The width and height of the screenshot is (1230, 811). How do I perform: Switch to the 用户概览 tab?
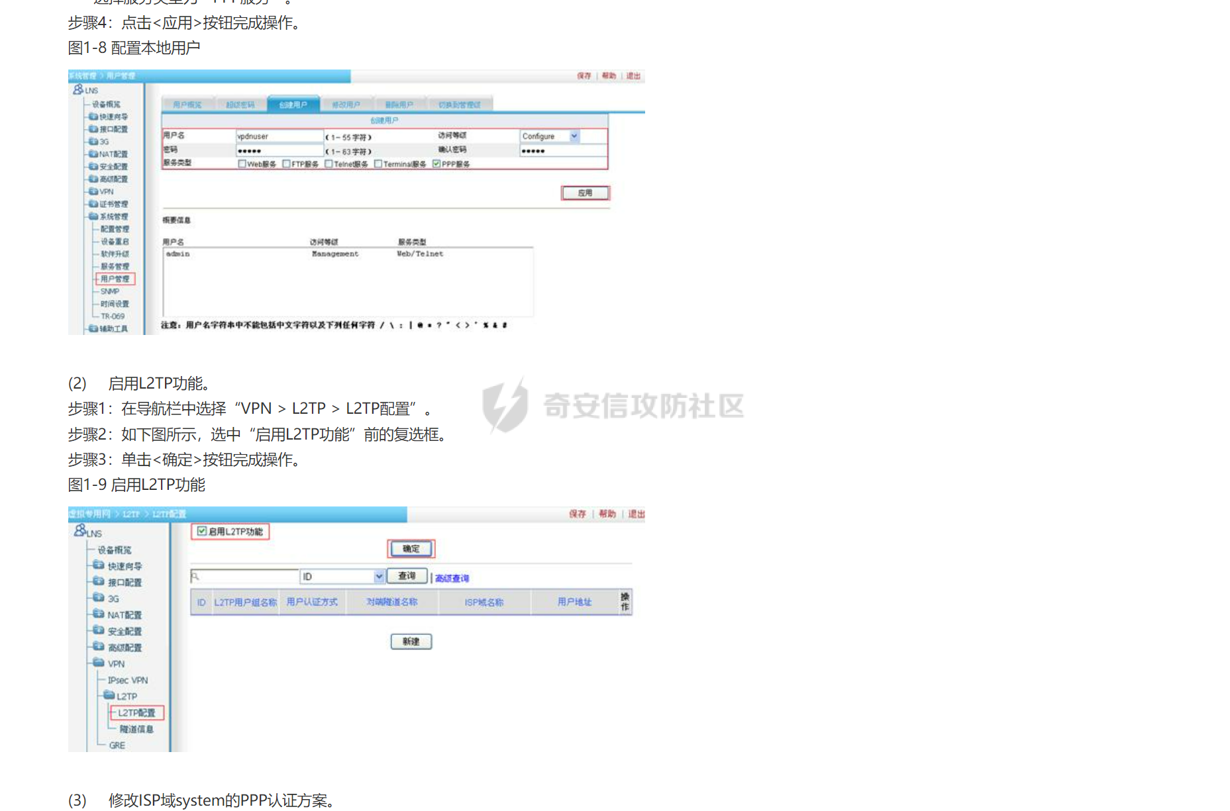pyautogui.click(x=187, y=105)
